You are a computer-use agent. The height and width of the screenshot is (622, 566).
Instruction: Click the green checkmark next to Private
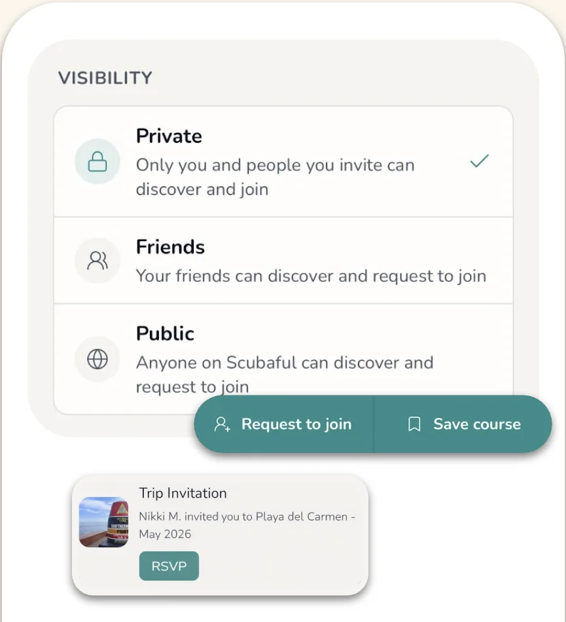(x=479, y=161)
